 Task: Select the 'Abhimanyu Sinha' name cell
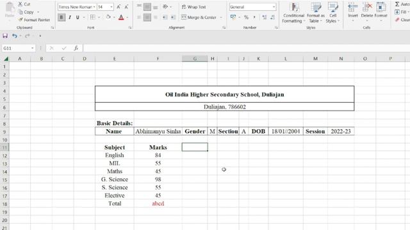point(158,131)
